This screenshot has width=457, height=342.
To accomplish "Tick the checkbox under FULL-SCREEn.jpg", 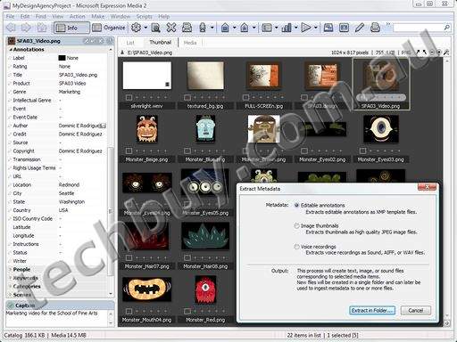I will pyautogui.click(x=245, y=97).
